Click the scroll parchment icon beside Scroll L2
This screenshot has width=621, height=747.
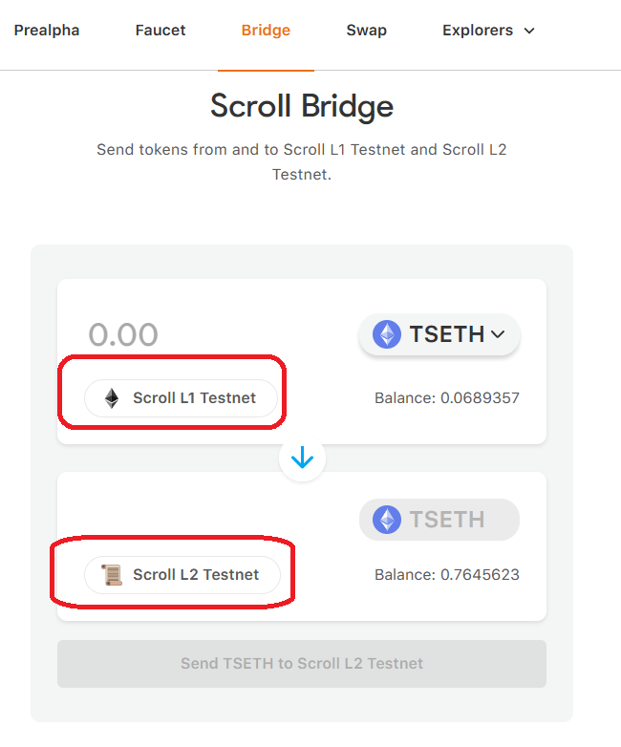pyautogui.click(x=112, y=575)
